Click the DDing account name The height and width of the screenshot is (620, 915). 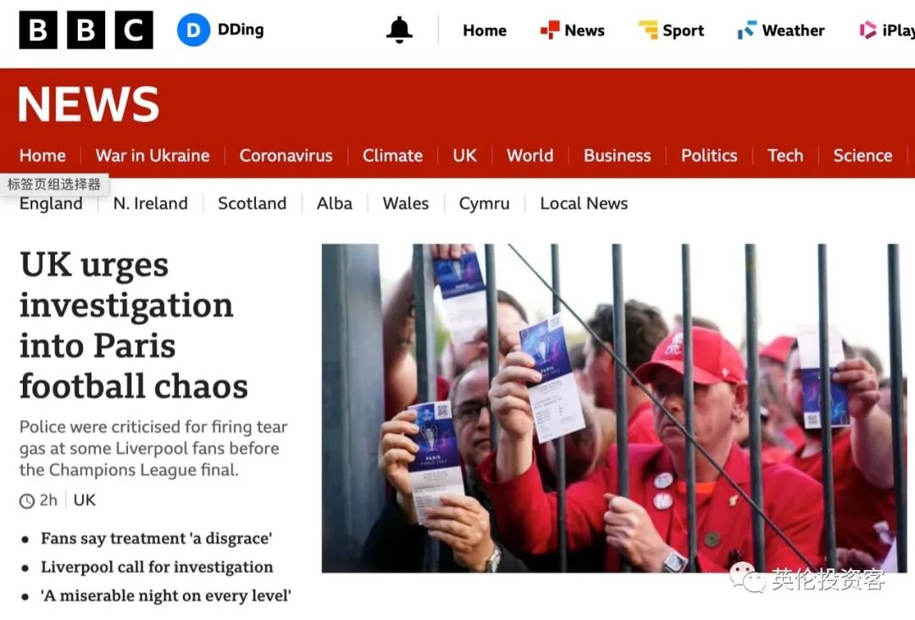(241, 30)
